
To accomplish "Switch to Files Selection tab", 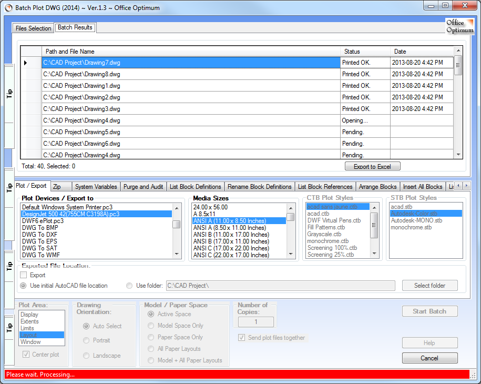I will (33, 28).
